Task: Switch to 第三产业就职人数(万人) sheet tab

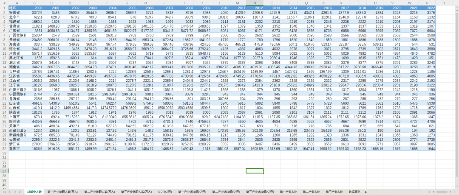Action: 136,192
